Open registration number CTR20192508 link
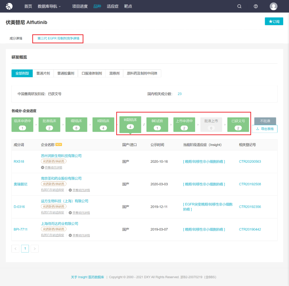 250,184
